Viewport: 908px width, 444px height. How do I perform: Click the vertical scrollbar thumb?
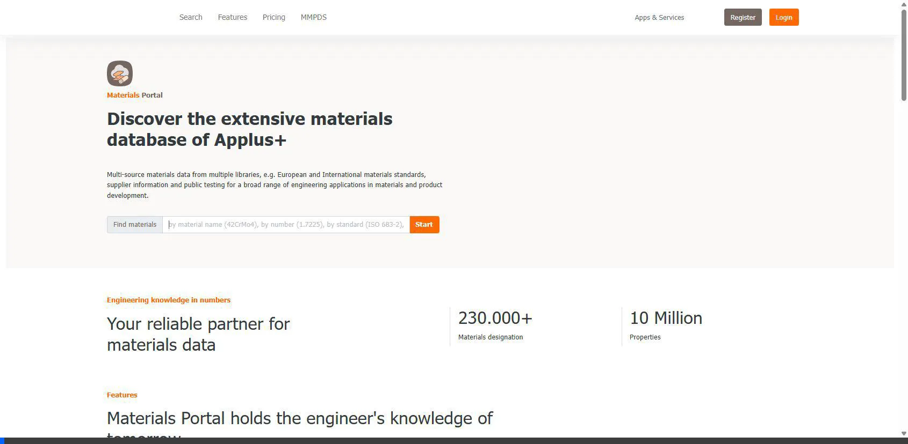pyautogui.click(x=904, y=54)
